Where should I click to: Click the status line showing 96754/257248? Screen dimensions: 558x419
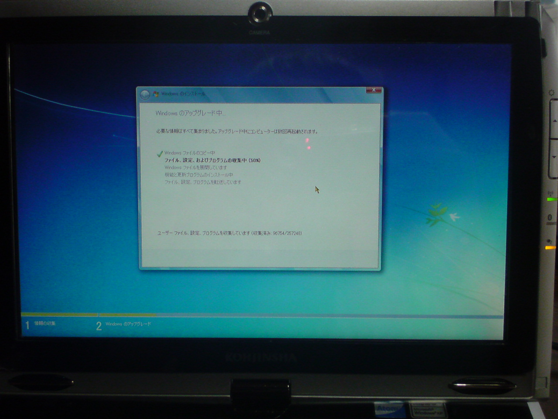229,233
